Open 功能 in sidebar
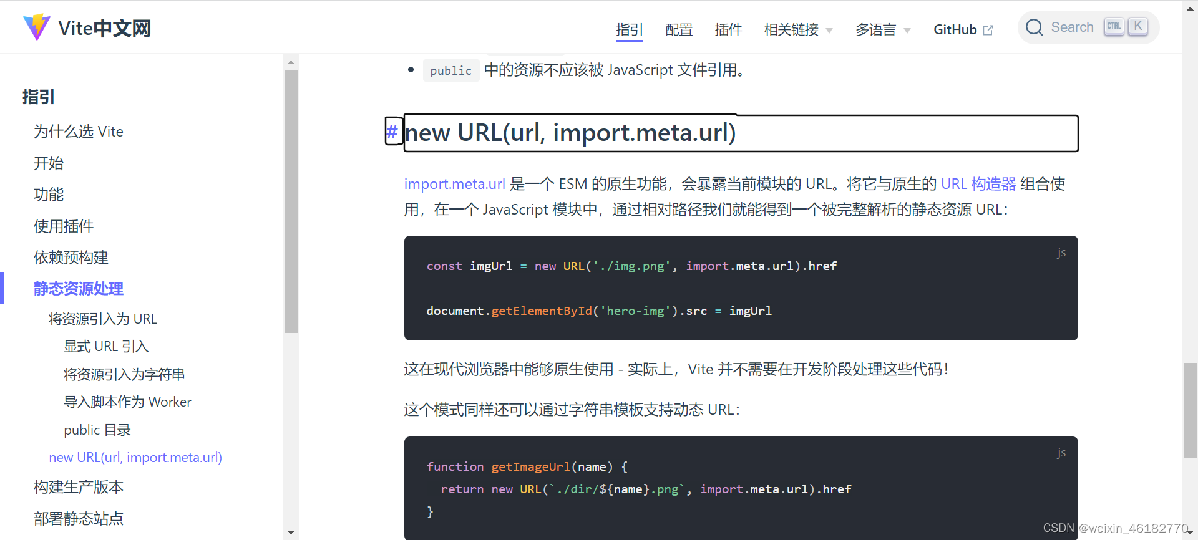The height and width of the screenshot is (540, 1198). point(49,195)
